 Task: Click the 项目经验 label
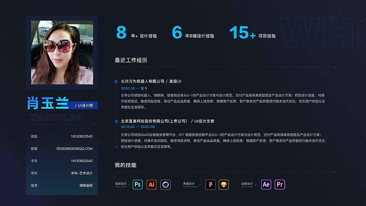point(267,36)
